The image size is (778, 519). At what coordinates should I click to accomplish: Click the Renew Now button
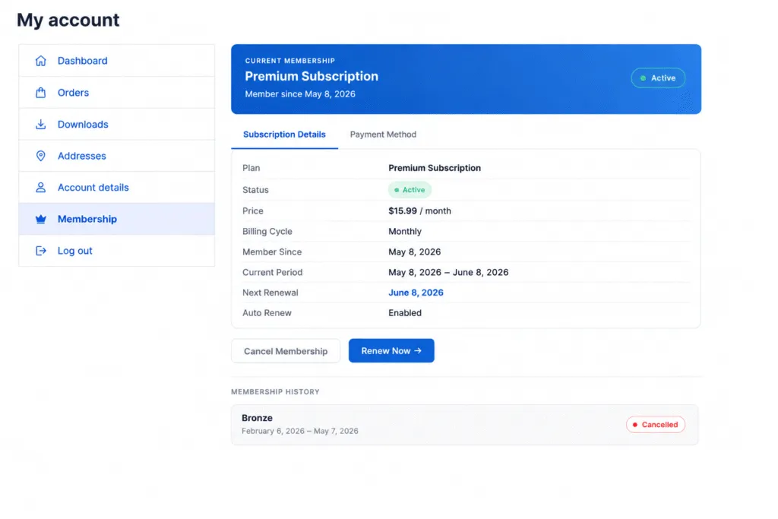click(x=391, y=351)
